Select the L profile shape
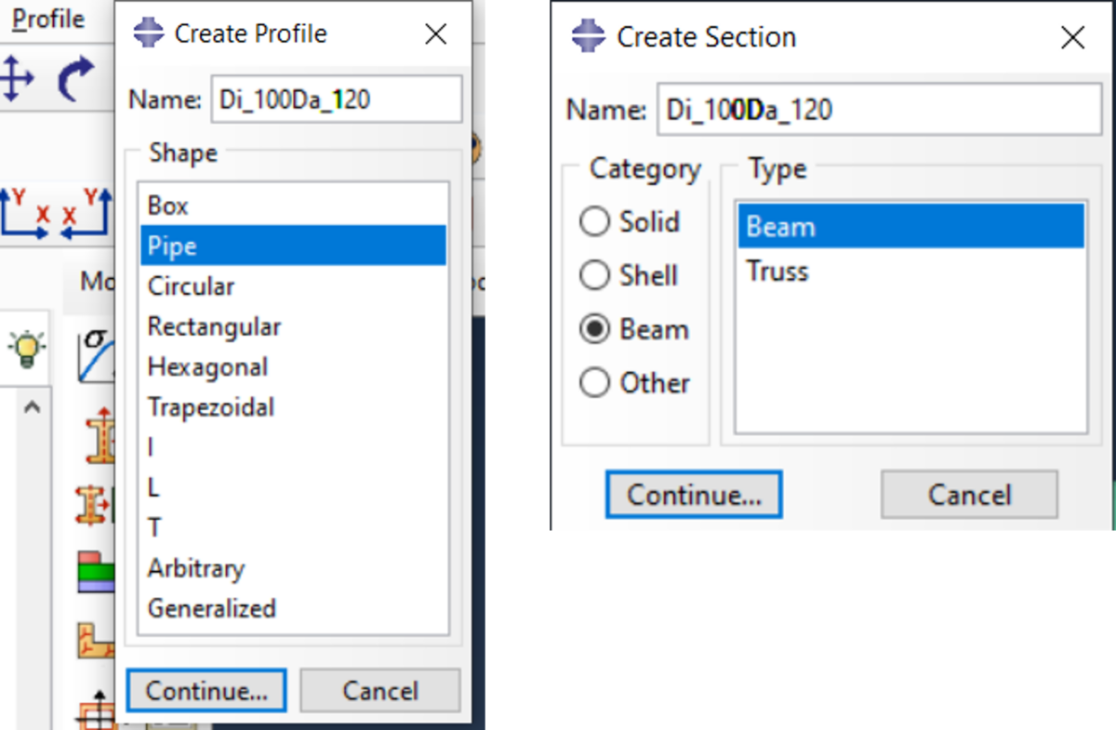The width and height of the screenshot is (1116, 730). [293, 487]
